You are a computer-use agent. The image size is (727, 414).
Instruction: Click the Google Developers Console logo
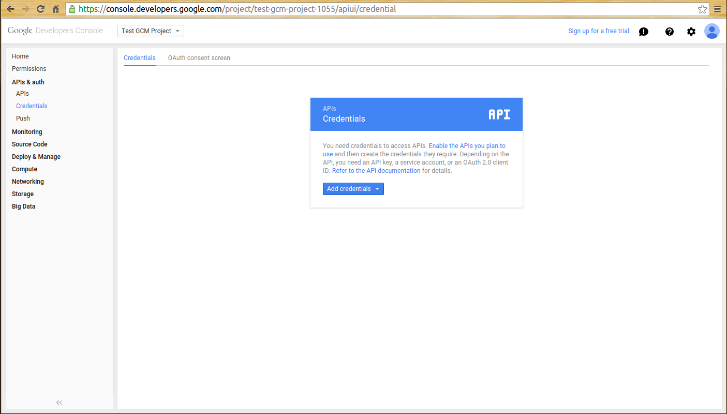coord(55,31)
